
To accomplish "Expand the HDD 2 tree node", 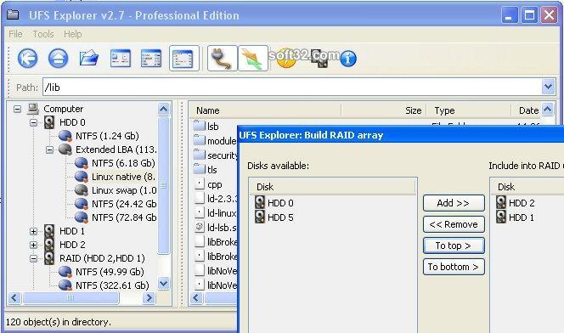I will tap(33, 245).
